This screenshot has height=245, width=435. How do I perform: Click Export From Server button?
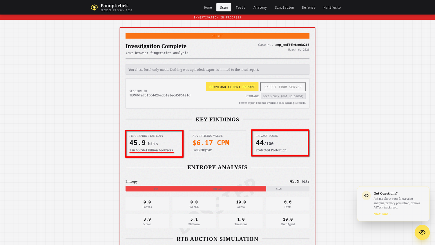click(x=283, y=87)
